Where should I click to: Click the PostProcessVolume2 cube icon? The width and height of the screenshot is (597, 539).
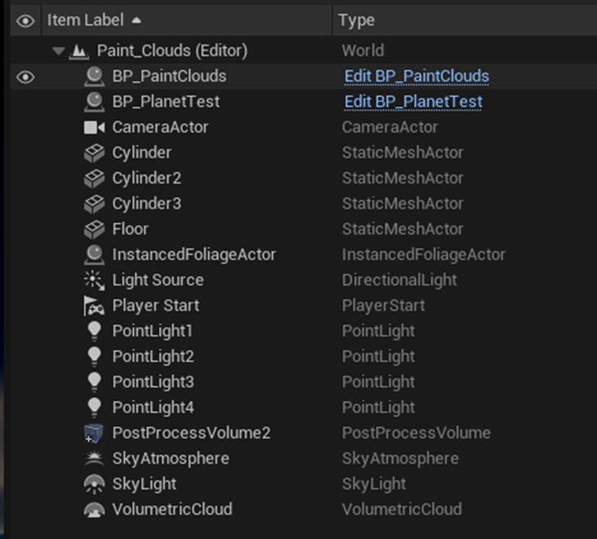94,433
